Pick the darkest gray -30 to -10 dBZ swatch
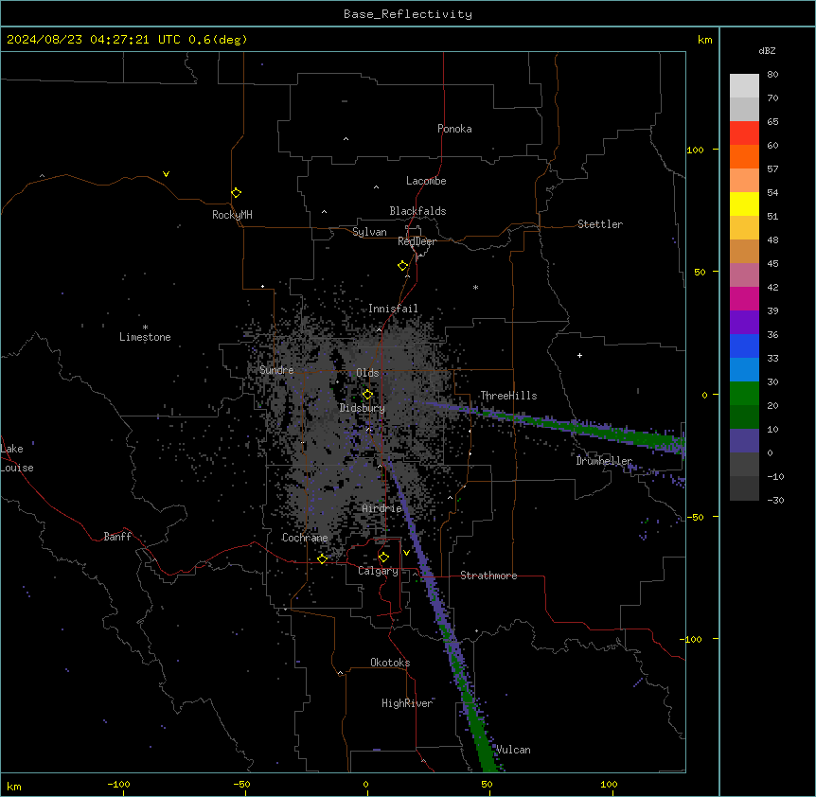The height and width of the screenshot is (797, 816). tap(744, 488)
